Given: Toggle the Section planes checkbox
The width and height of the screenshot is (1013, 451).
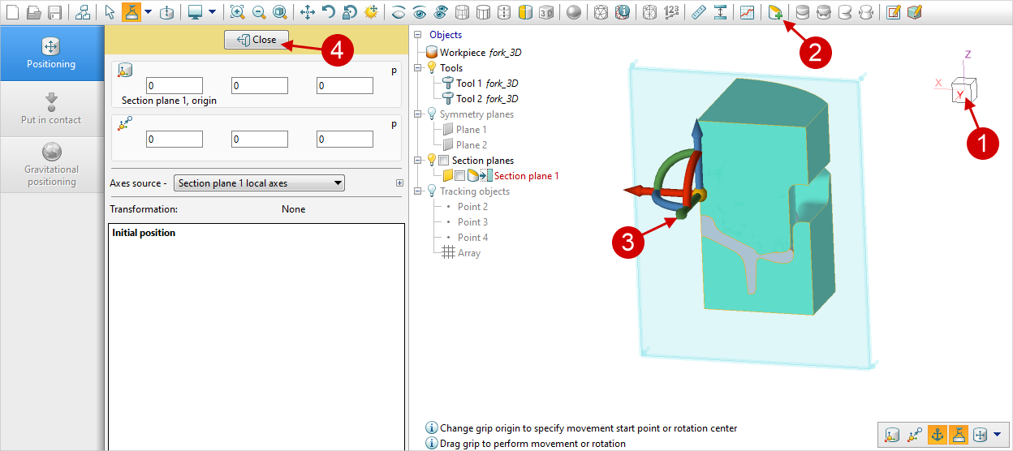Looking at the screenshot, I should point(443,161).
